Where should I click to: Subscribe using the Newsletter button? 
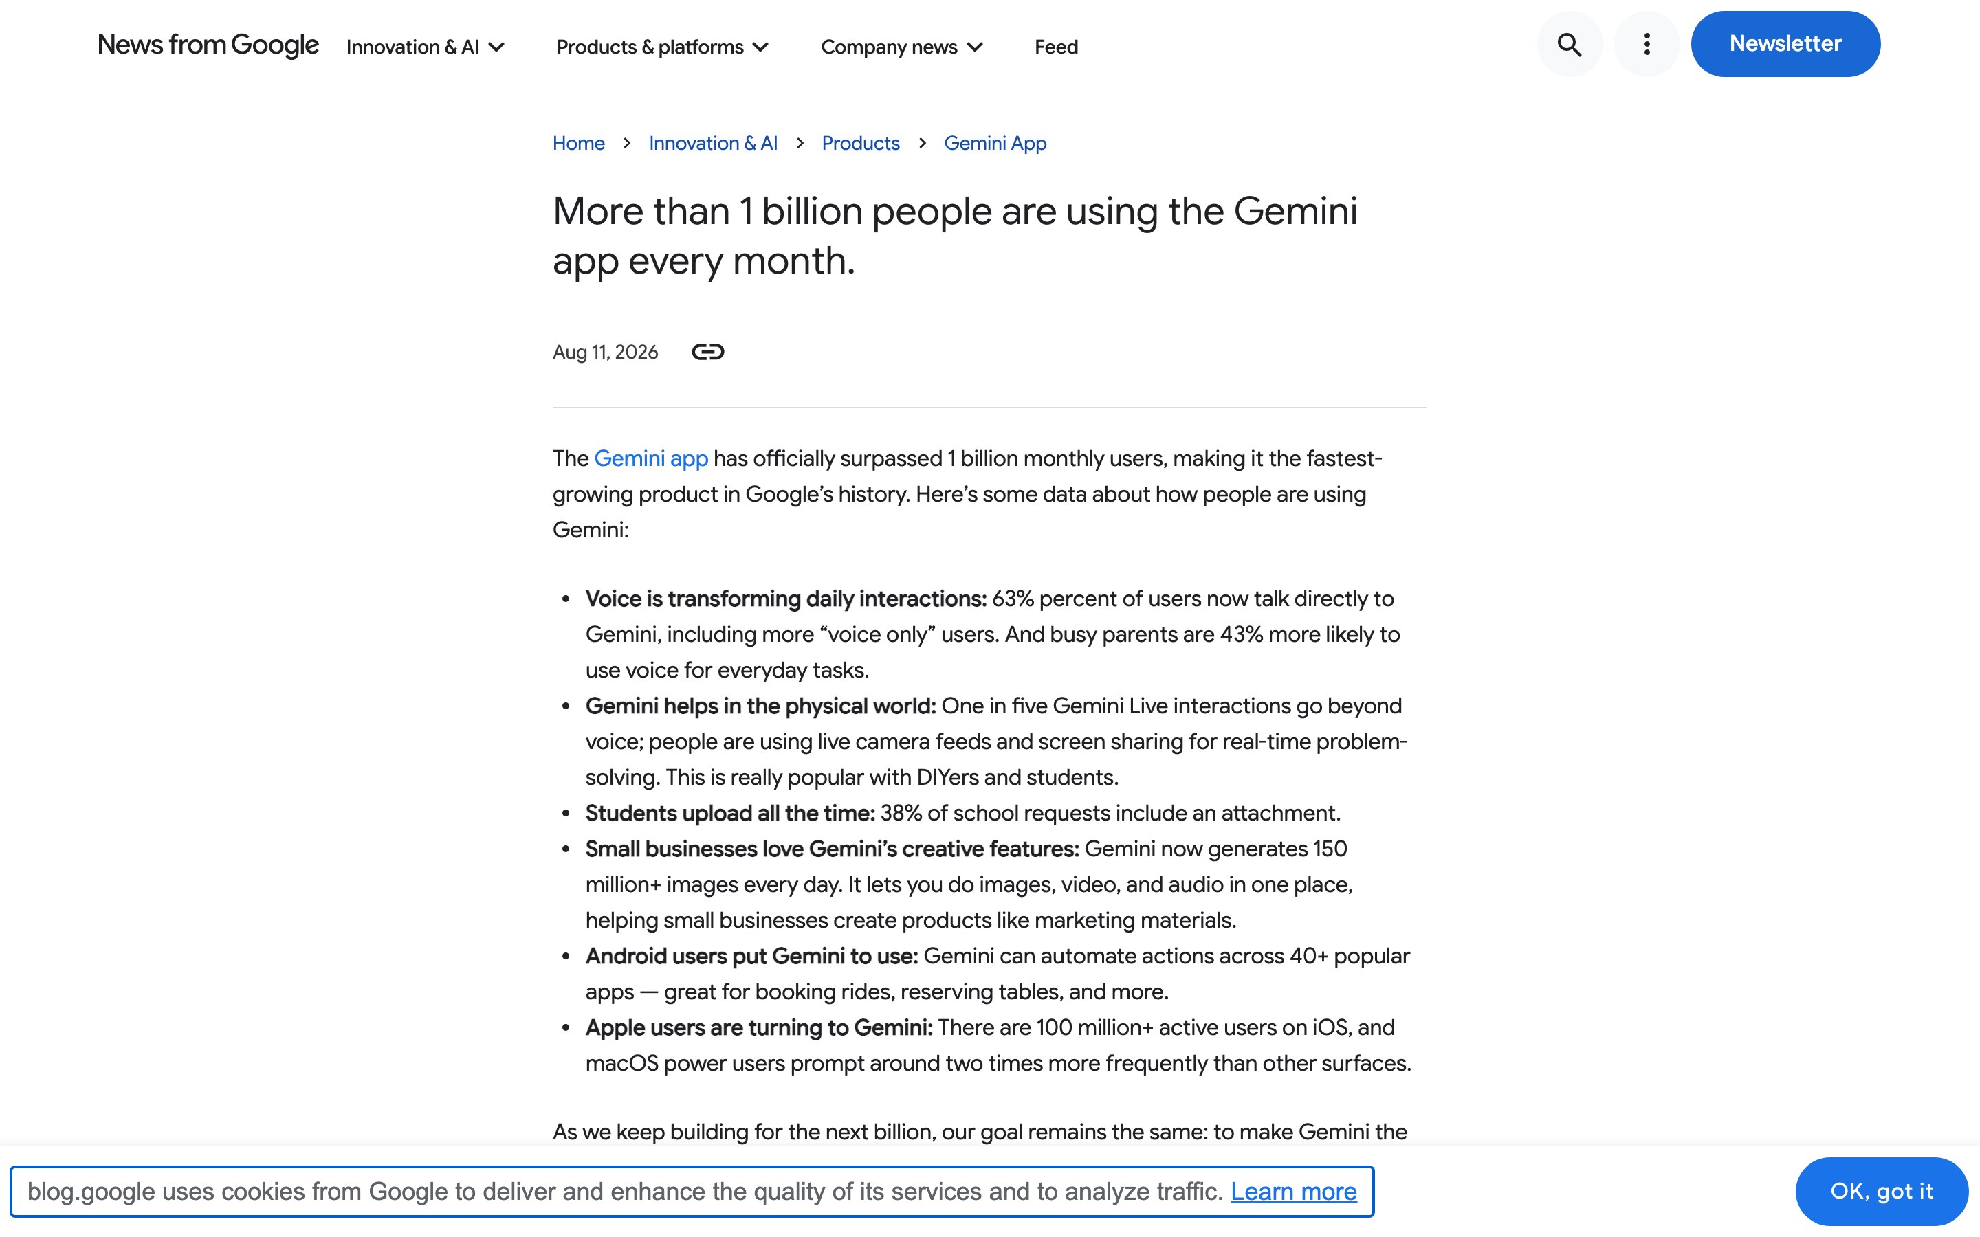(1785, 44)
